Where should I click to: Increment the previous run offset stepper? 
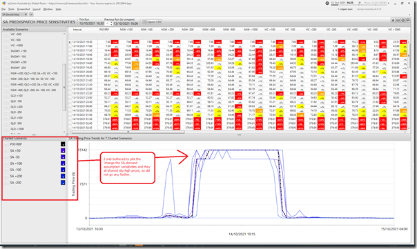coord(111,22)
